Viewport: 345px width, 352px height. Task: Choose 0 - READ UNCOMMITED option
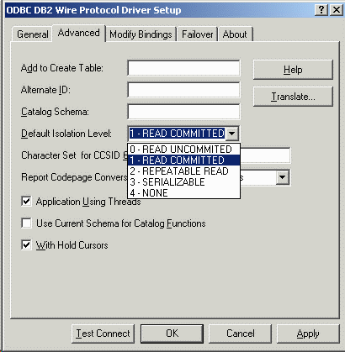183,150
